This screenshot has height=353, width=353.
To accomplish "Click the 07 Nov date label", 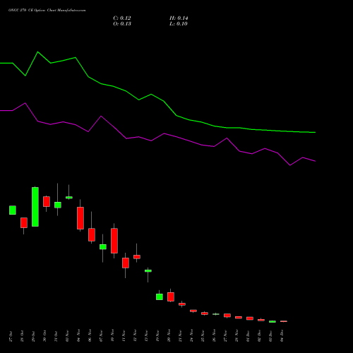I will point(101,336).
